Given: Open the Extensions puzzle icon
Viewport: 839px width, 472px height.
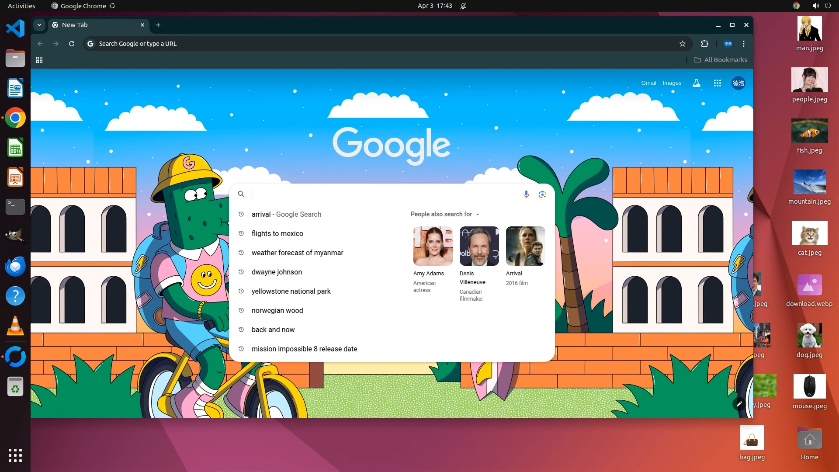Looking at the screenshot, I should click(x=704, y=44).
